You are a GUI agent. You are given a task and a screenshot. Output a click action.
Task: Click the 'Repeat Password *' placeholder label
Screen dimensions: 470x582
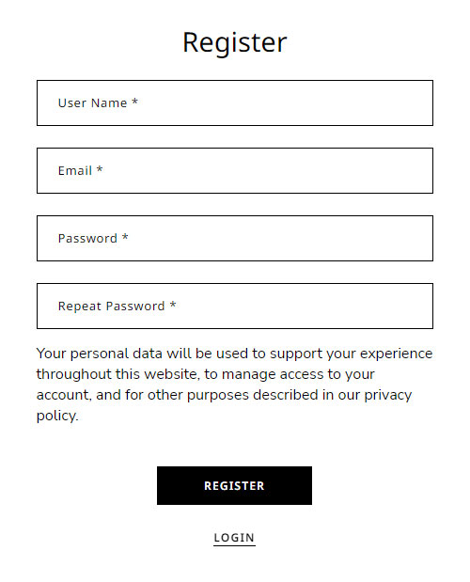117,307
